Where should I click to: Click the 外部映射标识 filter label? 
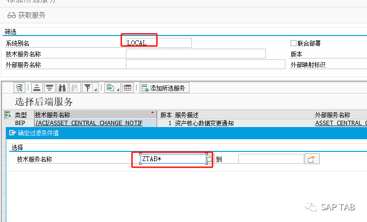(308, 65)
